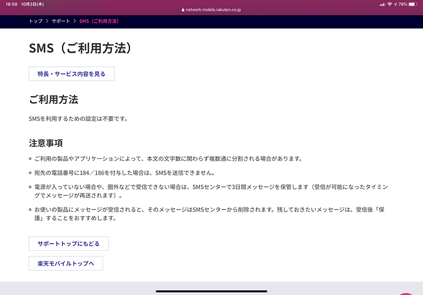423x295 pixels.
Task: Tap the home indicator bar at bottom
Action: pos(211,291)
